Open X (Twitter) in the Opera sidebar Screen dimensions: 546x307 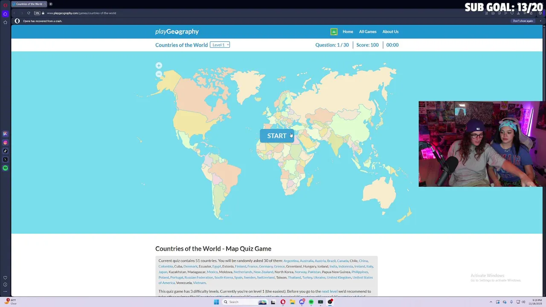[5, 159]
